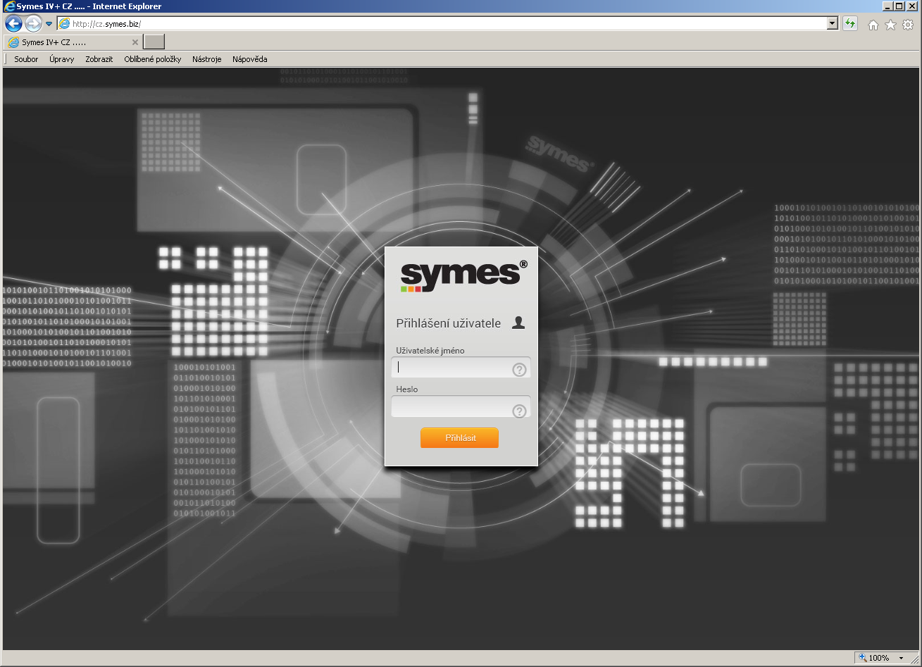
Task: Click the help icon in username field
Action: click(519, 370)
